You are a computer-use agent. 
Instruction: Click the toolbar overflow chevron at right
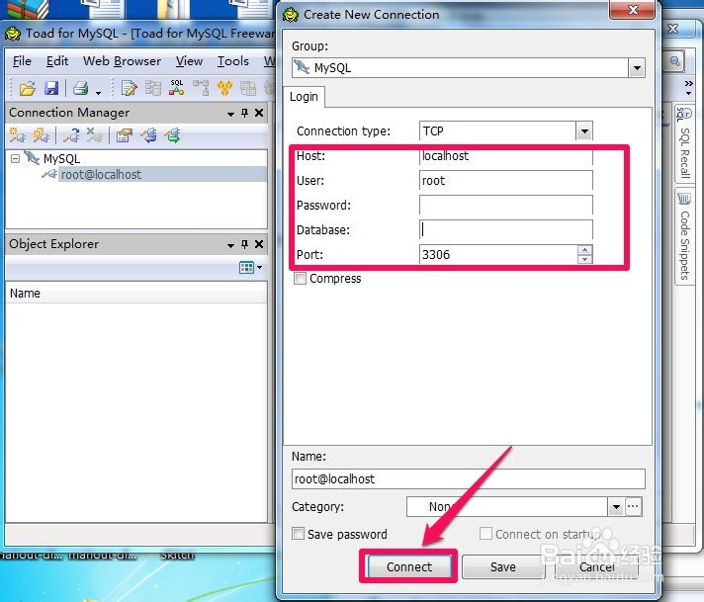coord(689,87)
